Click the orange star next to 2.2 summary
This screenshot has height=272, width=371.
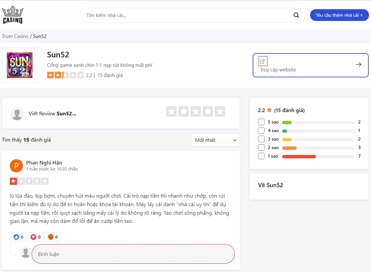point(269,110)
